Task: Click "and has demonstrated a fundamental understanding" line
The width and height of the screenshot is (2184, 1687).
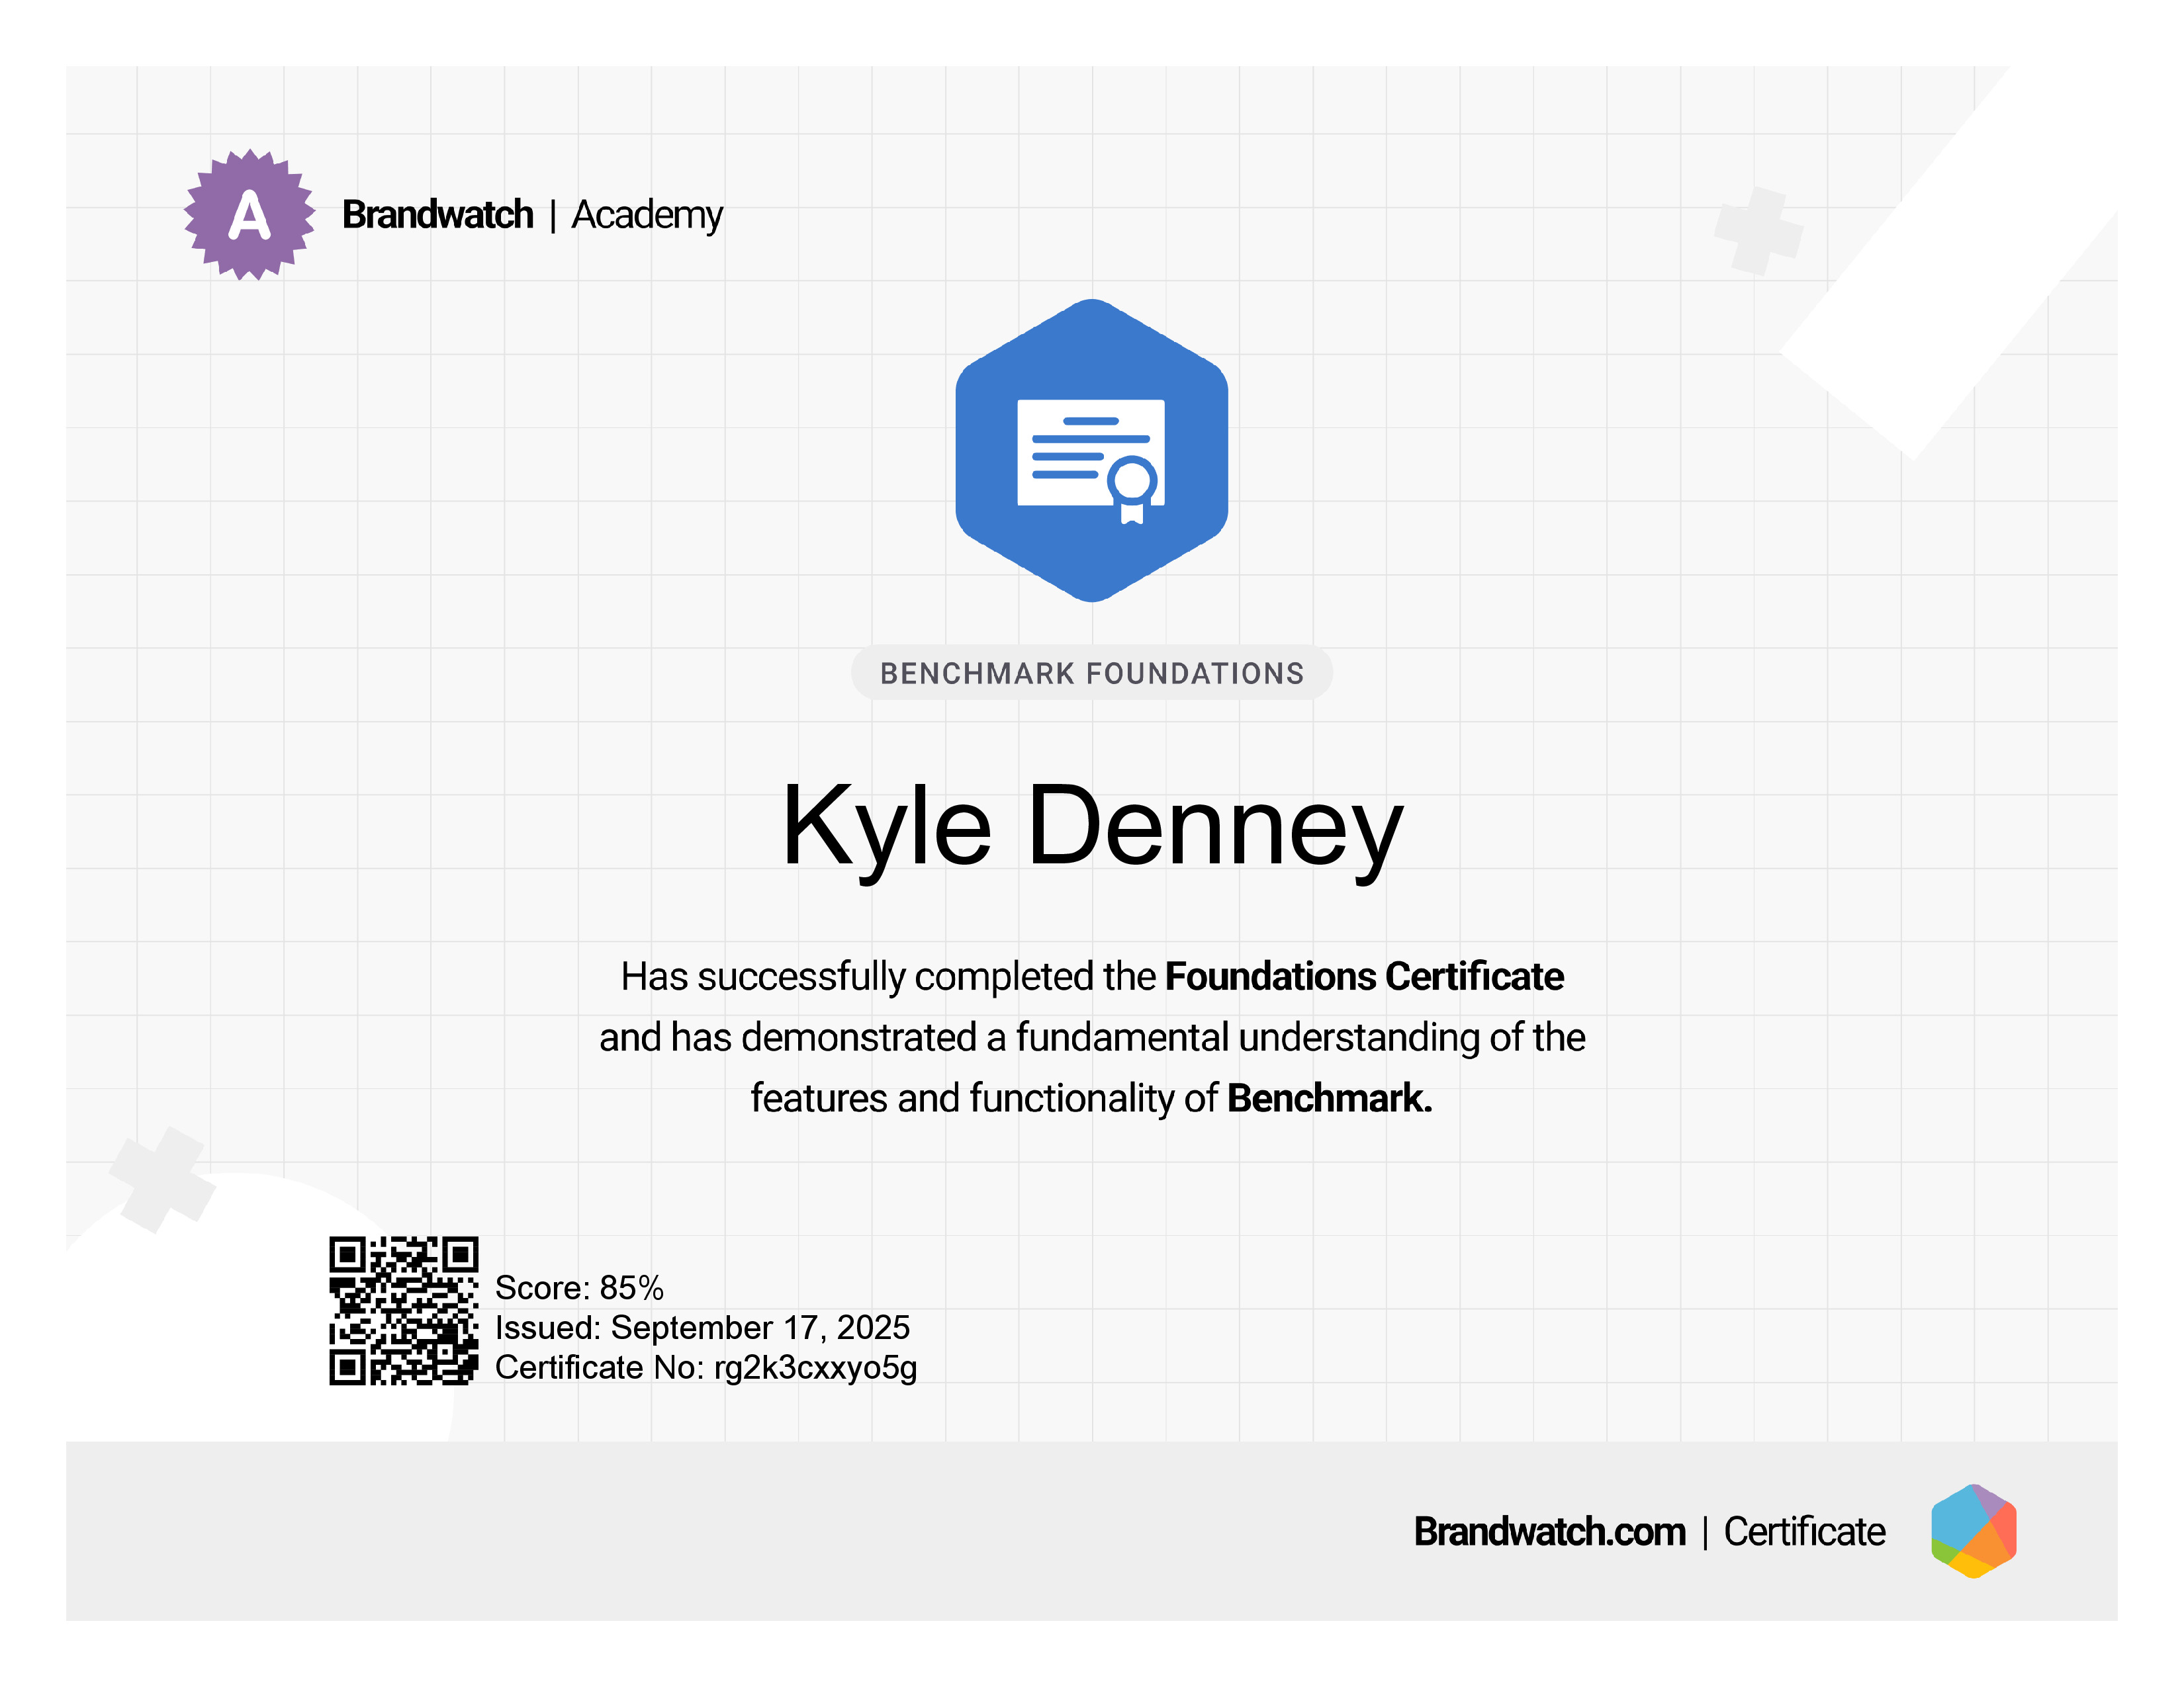Action: (1092, 1037)
